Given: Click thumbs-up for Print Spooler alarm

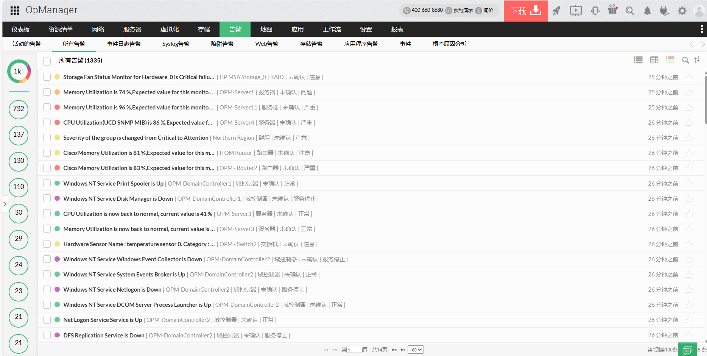Looking at the screenshot, I should (688, 183).
